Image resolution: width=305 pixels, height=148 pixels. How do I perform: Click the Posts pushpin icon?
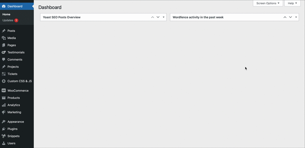click(4, 31)
